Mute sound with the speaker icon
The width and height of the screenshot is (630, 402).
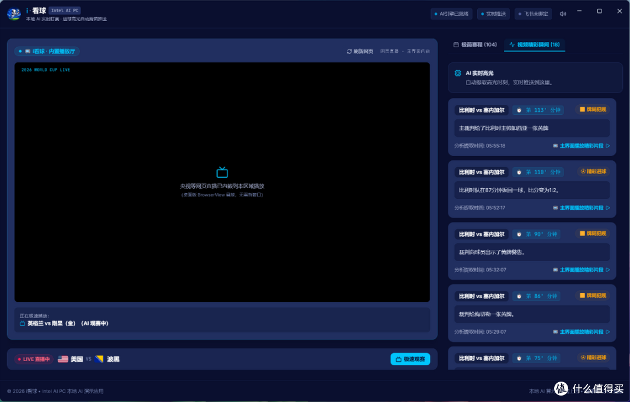[x=563, y=13]
